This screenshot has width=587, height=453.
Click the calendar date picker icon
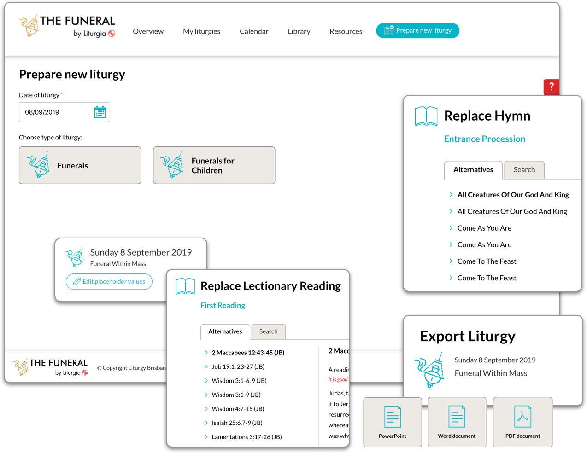click(100, 112)
